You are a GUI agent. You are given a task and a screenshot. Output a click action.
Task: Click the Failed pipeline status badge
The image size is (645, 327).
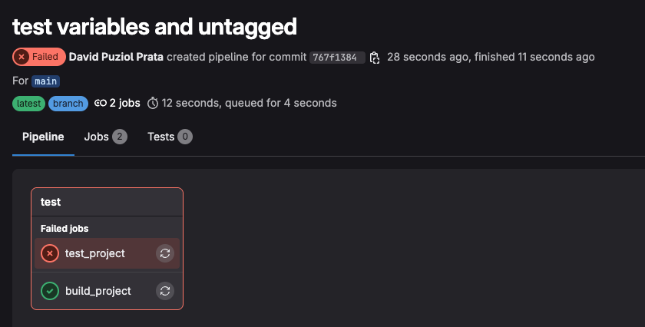tap(39, 57)
